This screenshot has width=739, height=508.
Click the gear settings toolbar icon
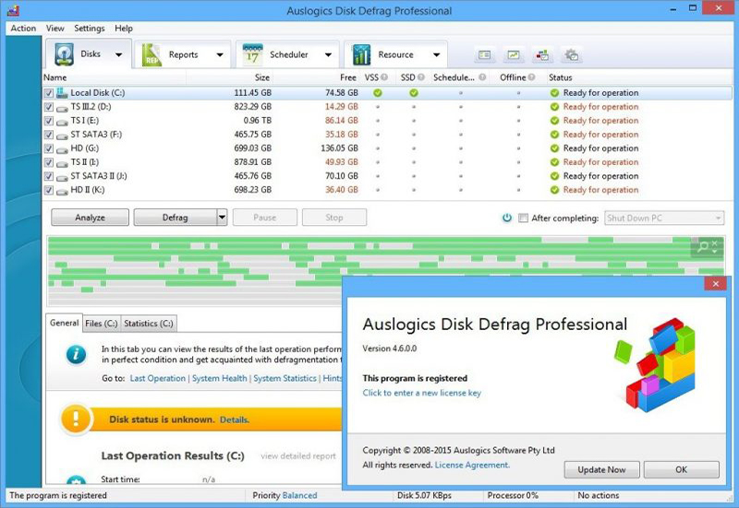[571, 55]
